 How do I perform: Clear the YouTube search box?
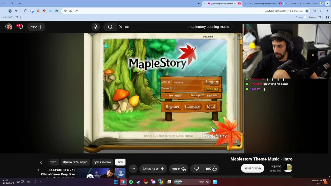121,27
